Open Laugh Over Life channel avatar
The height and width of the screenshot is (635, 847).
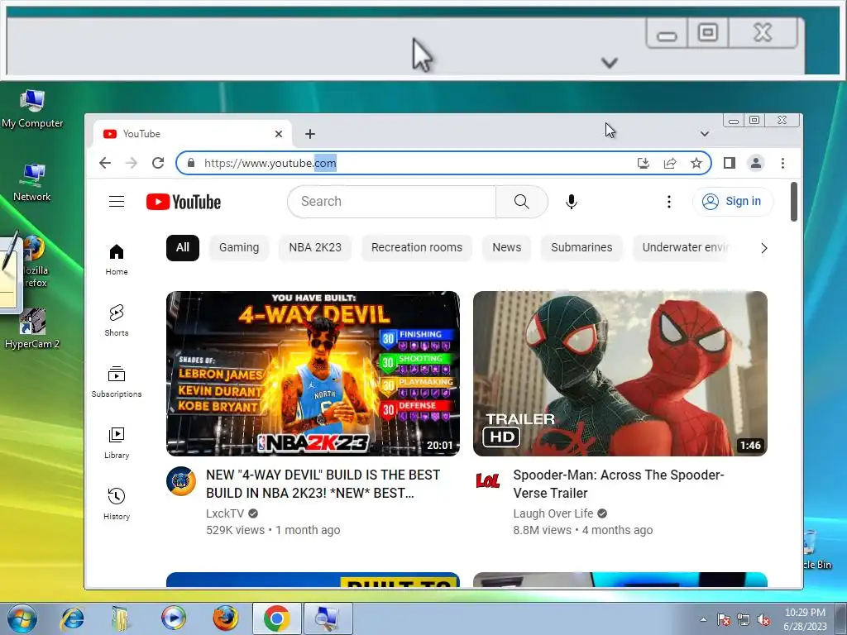click(488, 480)
